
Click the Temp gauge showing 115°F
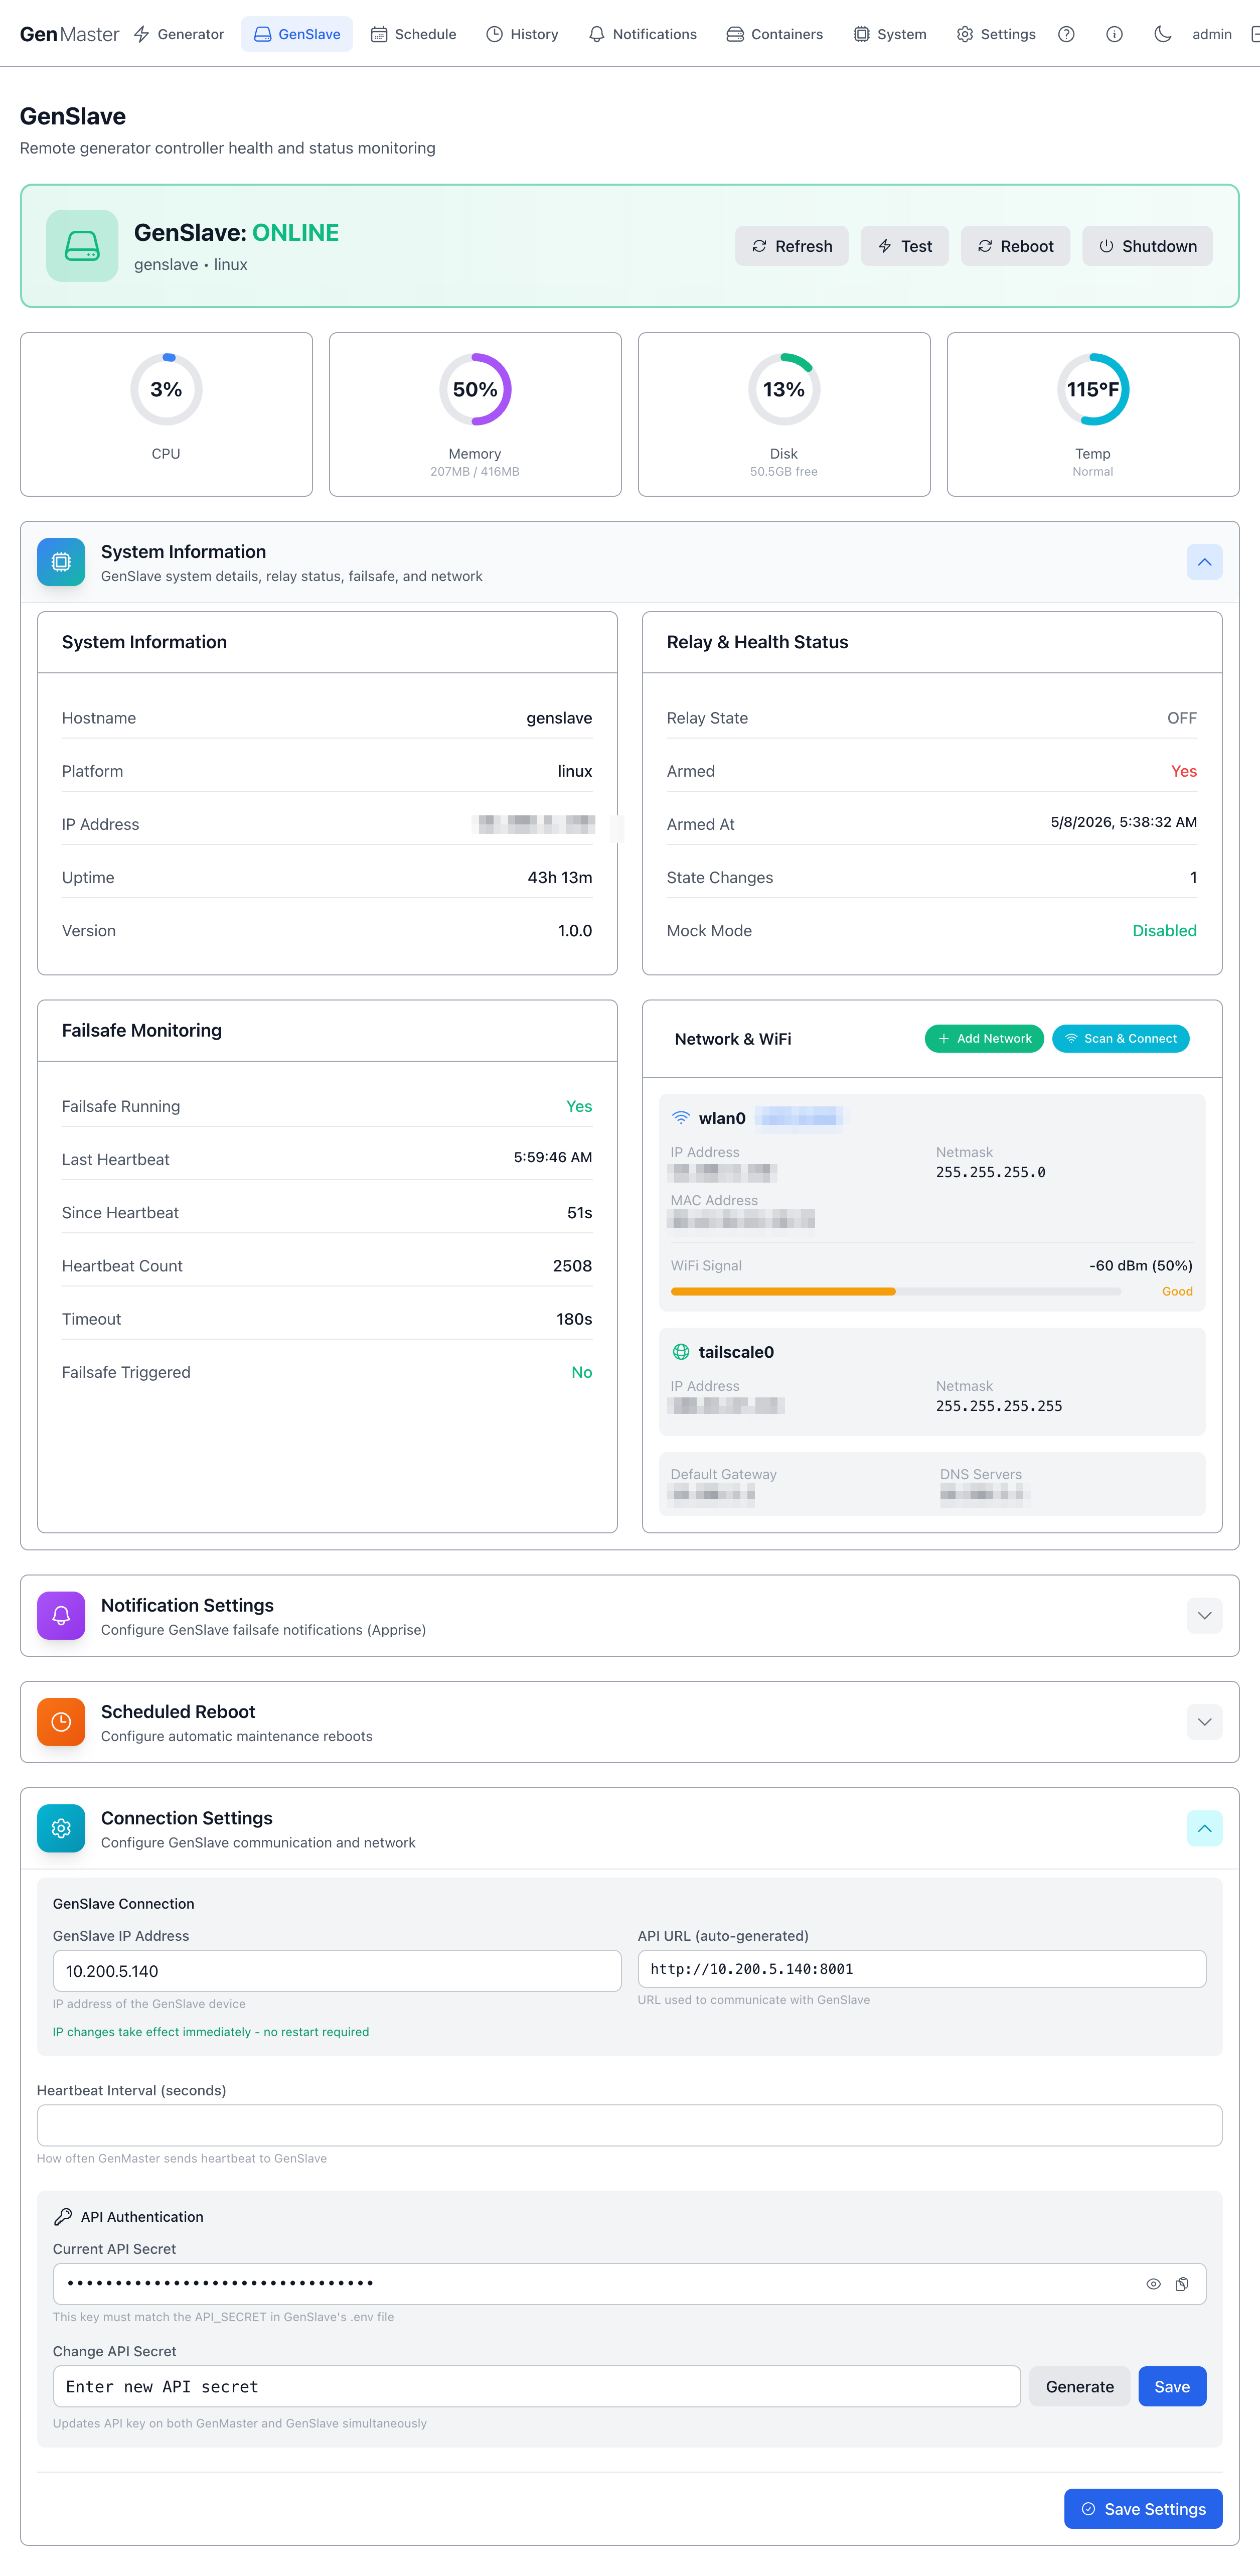(1093, 389)
